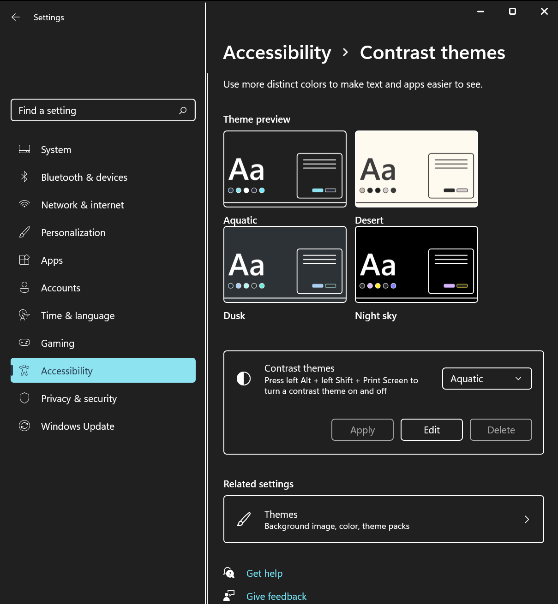Open Network & internet via its wifi icon
Viewport: 558px width, 604px height.
(24, 205)
